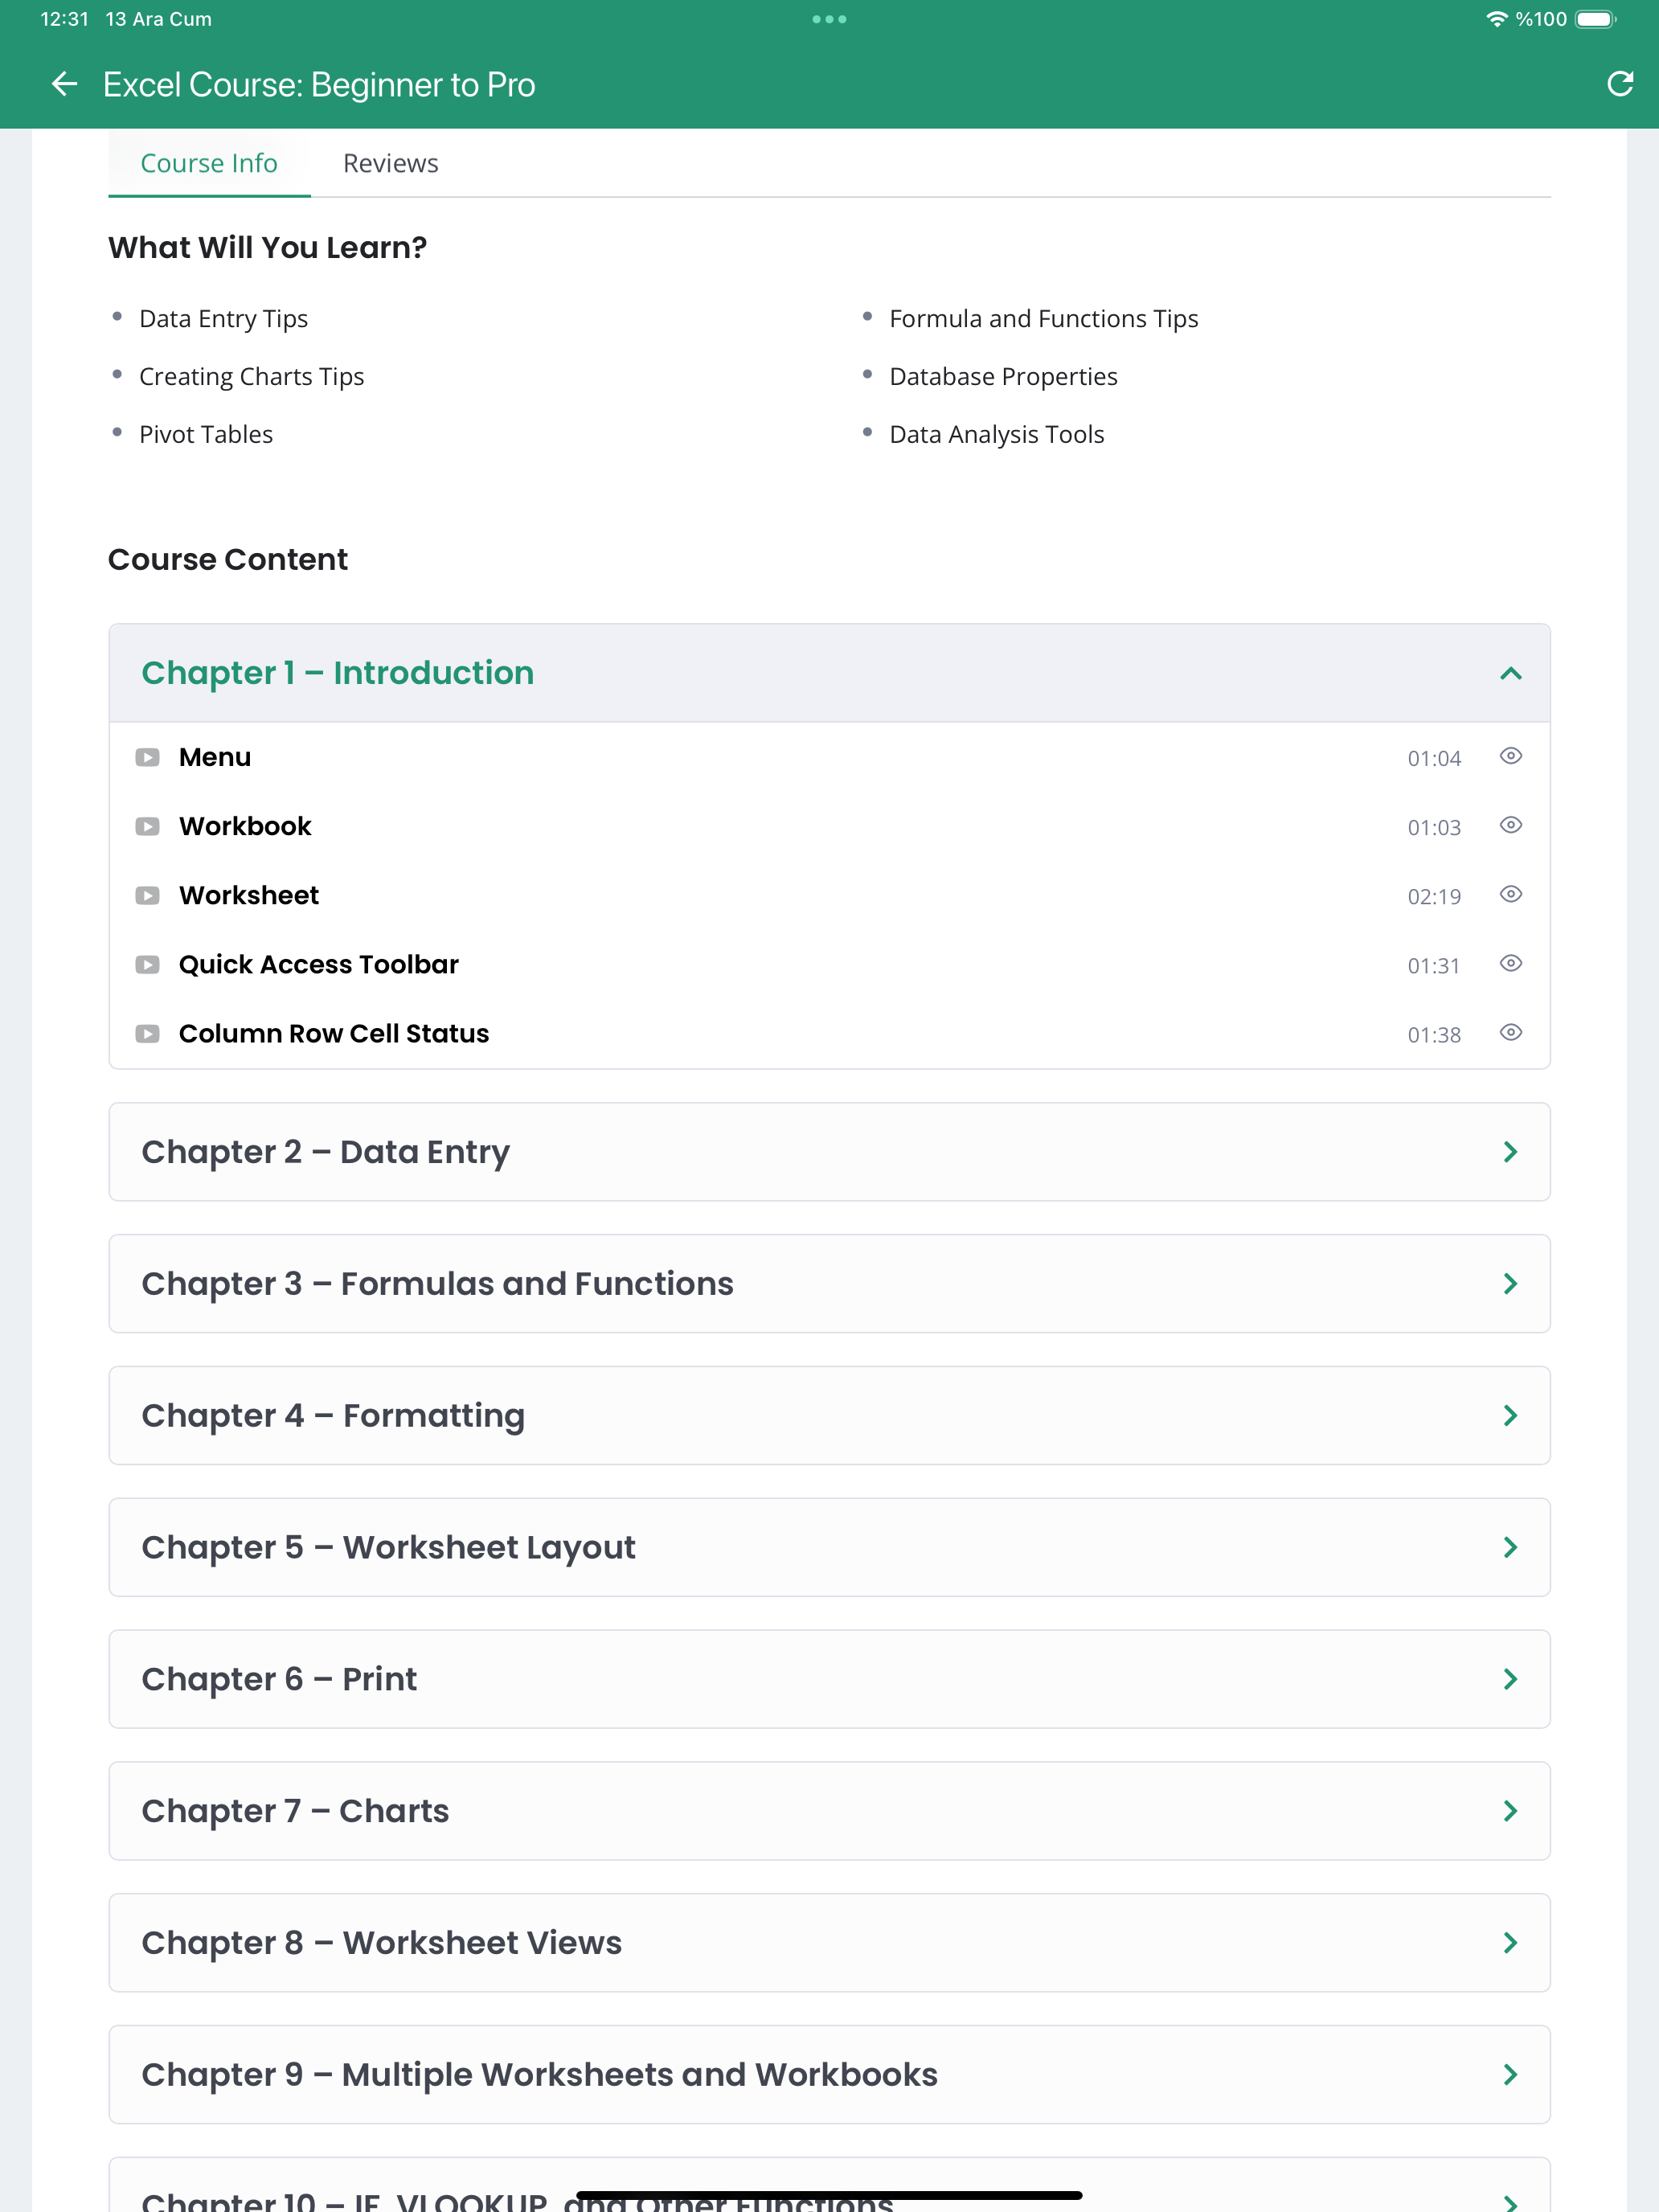Switch to the Course Info tab

tap(209, 163)
